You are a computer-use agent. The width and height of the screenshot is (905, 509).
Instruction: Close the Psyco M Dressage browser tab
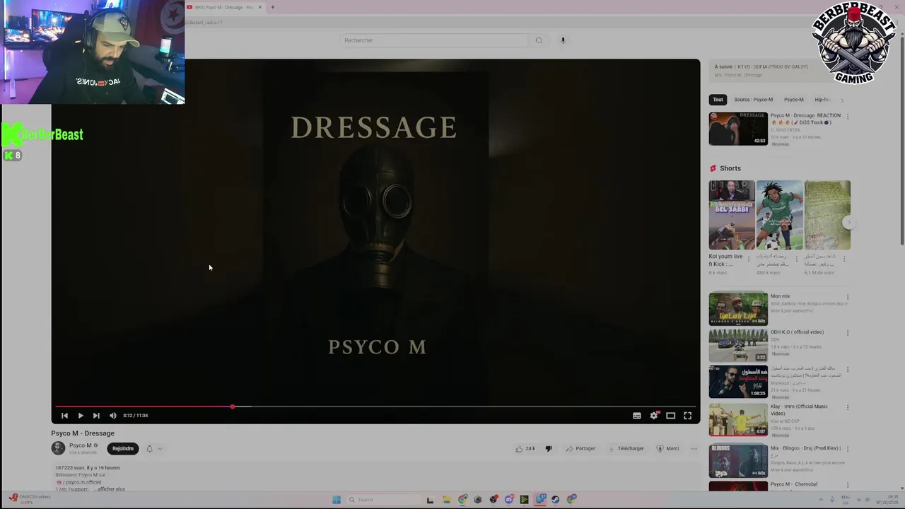(x=260, y=7)
